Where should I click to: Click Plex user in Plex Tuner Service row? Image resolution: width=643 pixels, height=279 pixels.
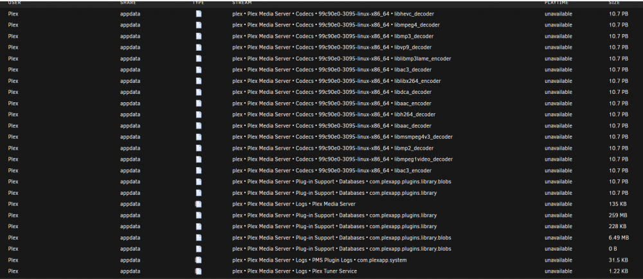[13, 271]
